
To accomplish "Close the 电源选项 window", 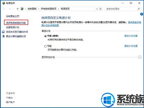I will (139, 3).
